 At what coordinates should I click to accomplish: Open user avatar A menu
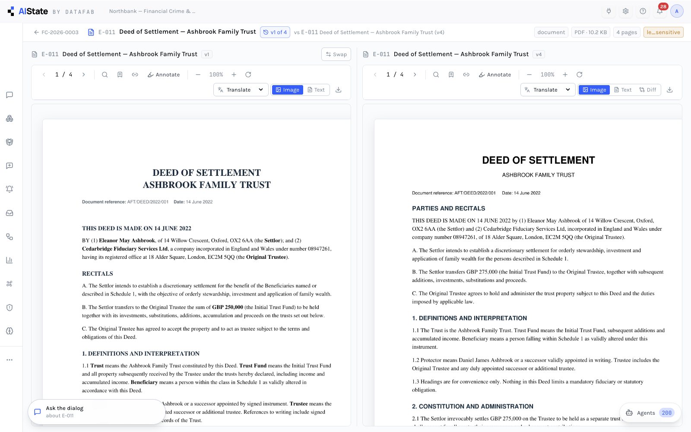(x=677, y=11)
